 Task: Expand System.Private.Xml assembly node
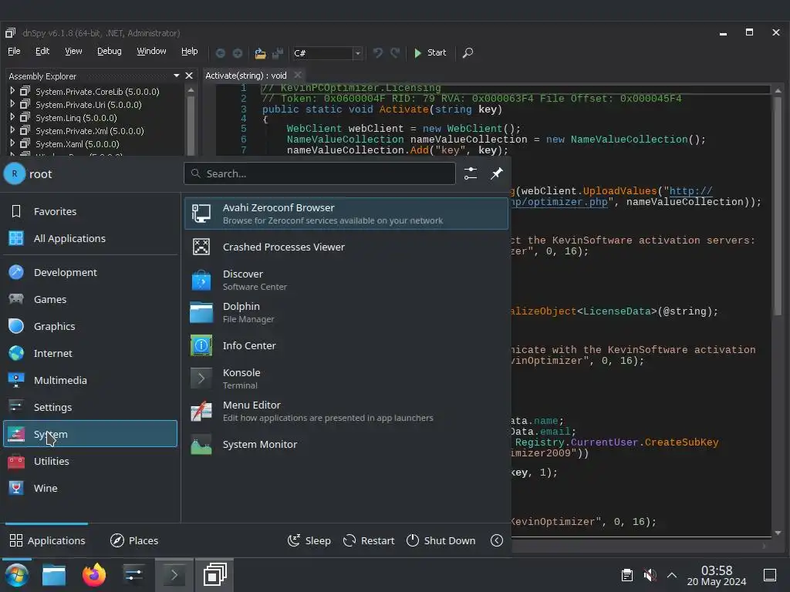click(x=12, y=130)
